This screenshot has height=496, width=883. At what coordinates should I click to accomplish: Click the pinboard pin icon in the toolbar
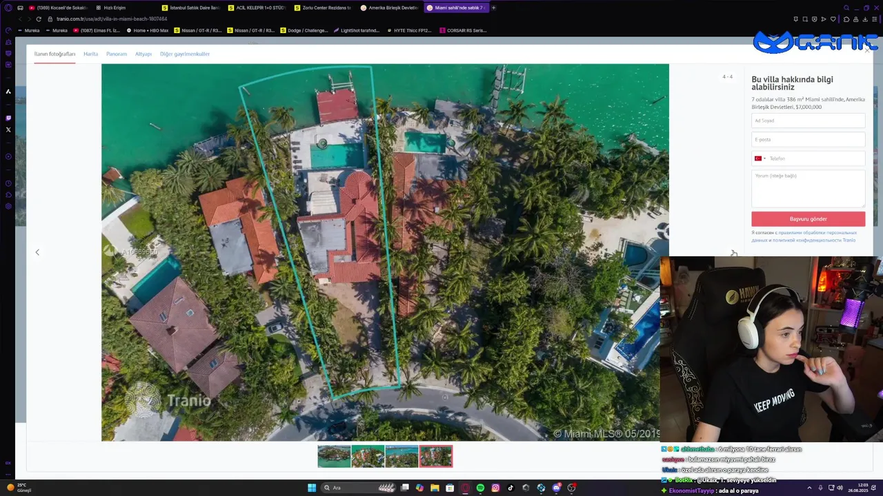click(795, 19)
